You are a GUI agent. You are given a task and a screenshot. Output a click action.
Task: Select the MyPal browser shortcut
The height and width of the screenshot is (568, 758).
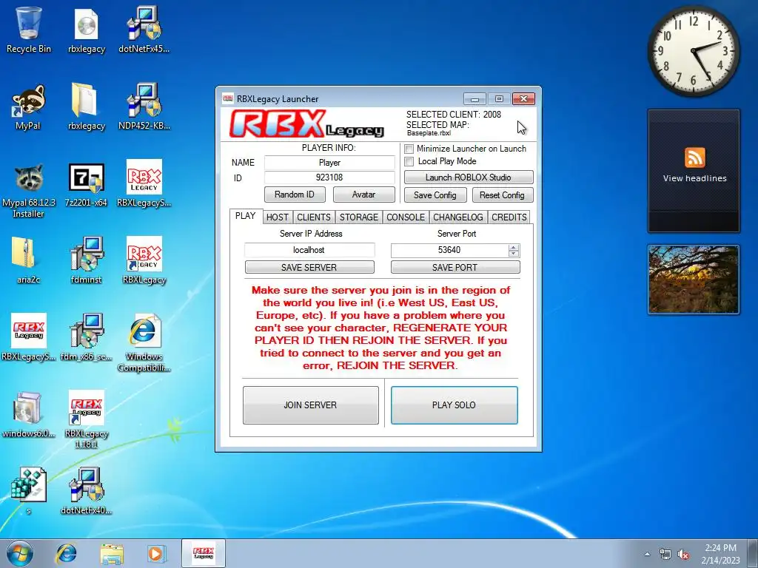pyautogui.click(x=29, y=107)
